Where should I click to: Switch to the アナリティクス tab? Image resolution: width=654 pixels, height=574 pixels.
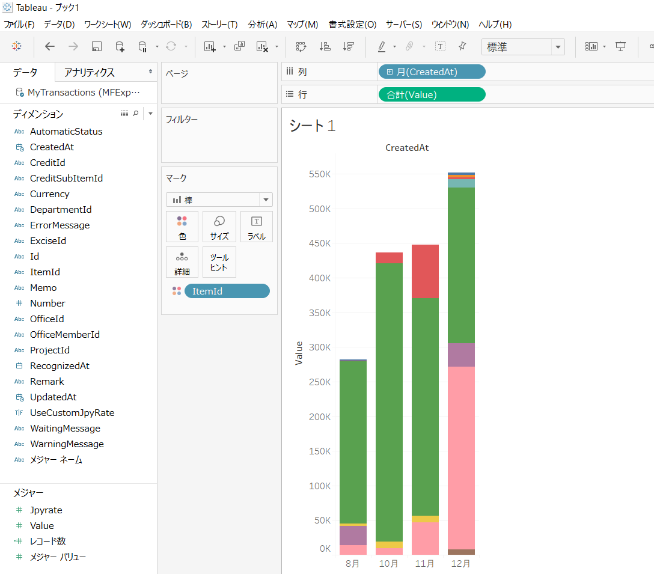point(89,73)
